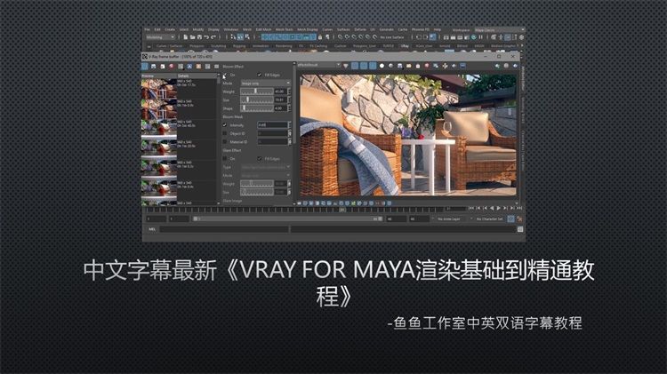667x374 pixels.
Task: Open the Script Editor icon
Action: [x=520, y=229]
